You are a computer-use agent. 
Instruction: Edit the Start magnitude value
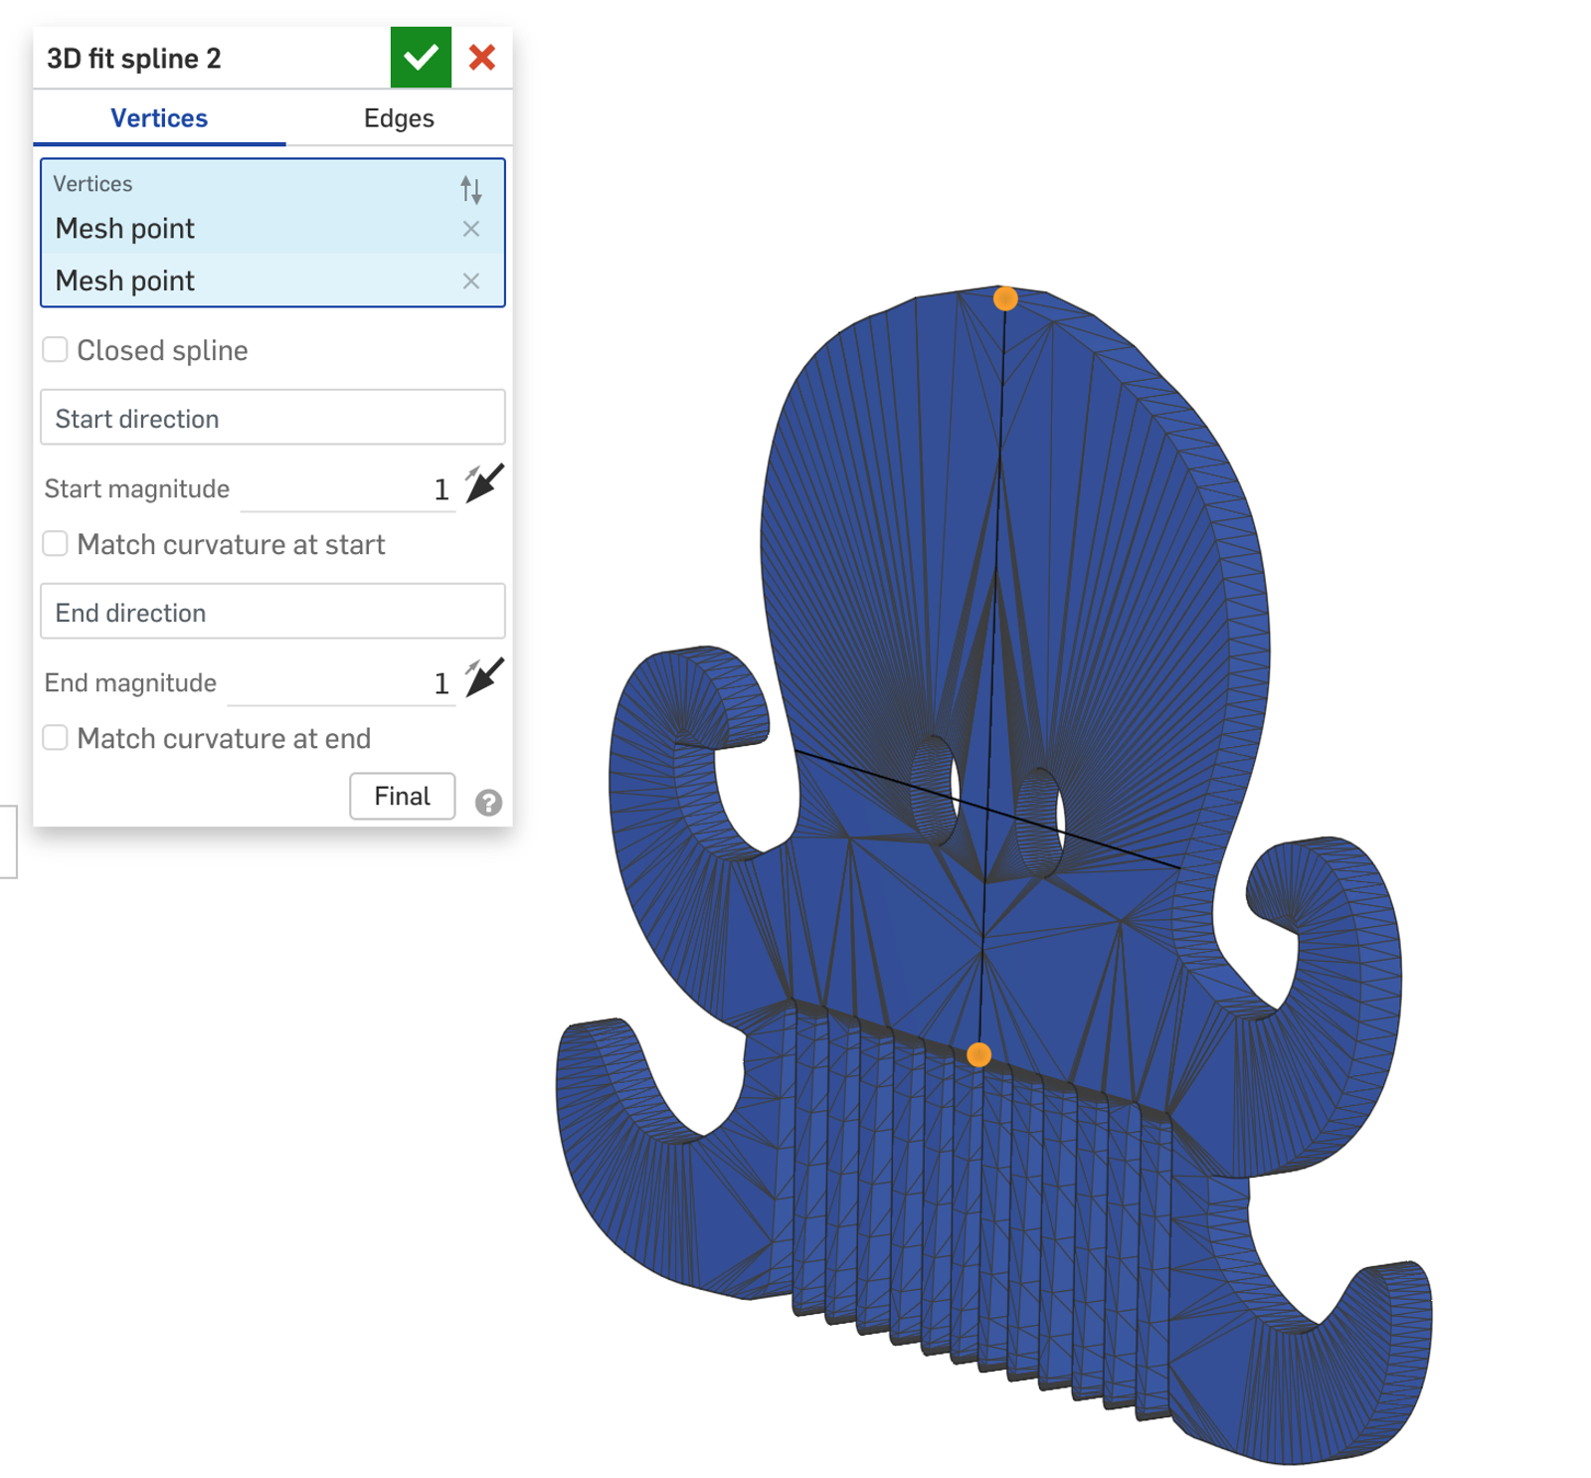click(x=348, y=489)
